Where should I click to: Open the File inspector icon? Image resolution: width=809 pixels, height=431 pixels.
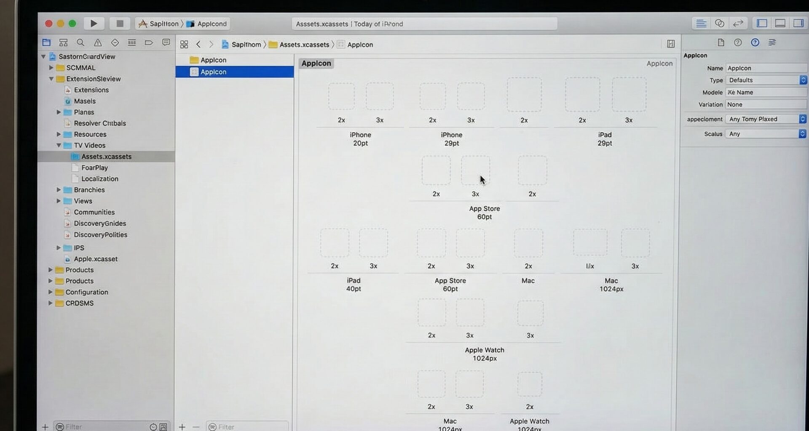pos(721,43)
